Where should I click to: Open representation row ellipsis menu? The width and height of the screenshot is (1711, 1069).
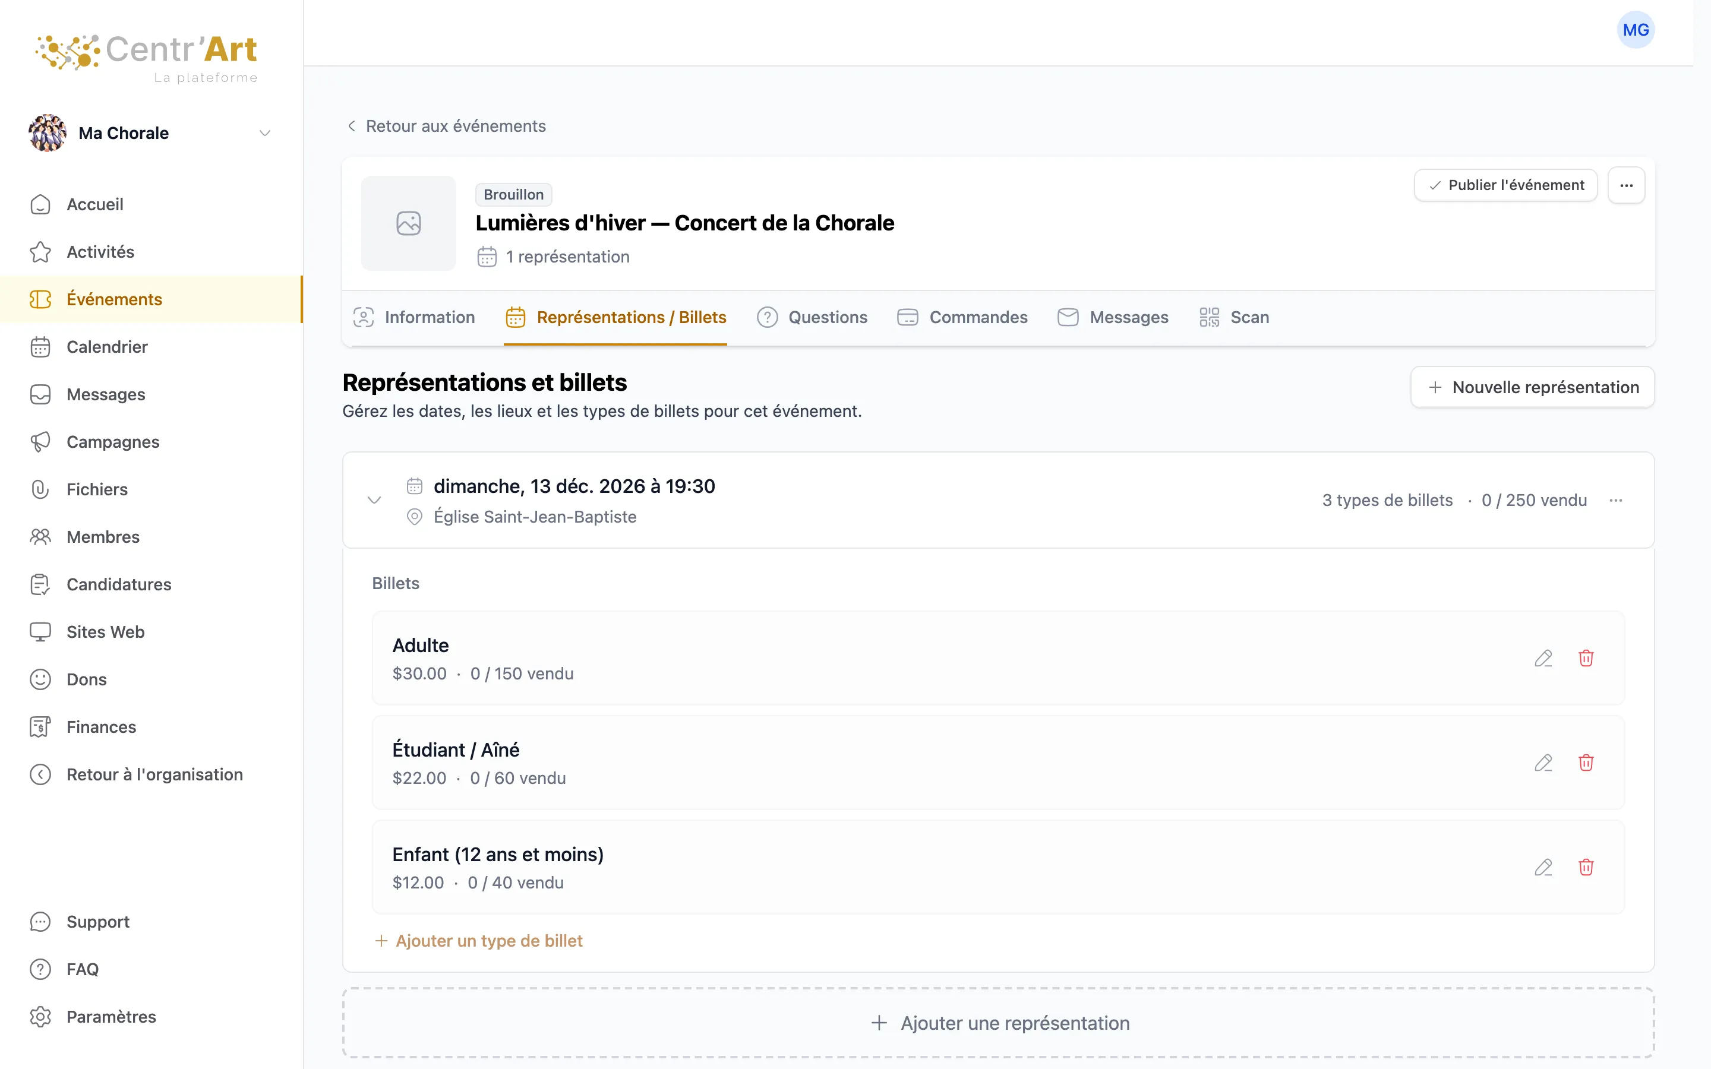tap(1615, 501)
